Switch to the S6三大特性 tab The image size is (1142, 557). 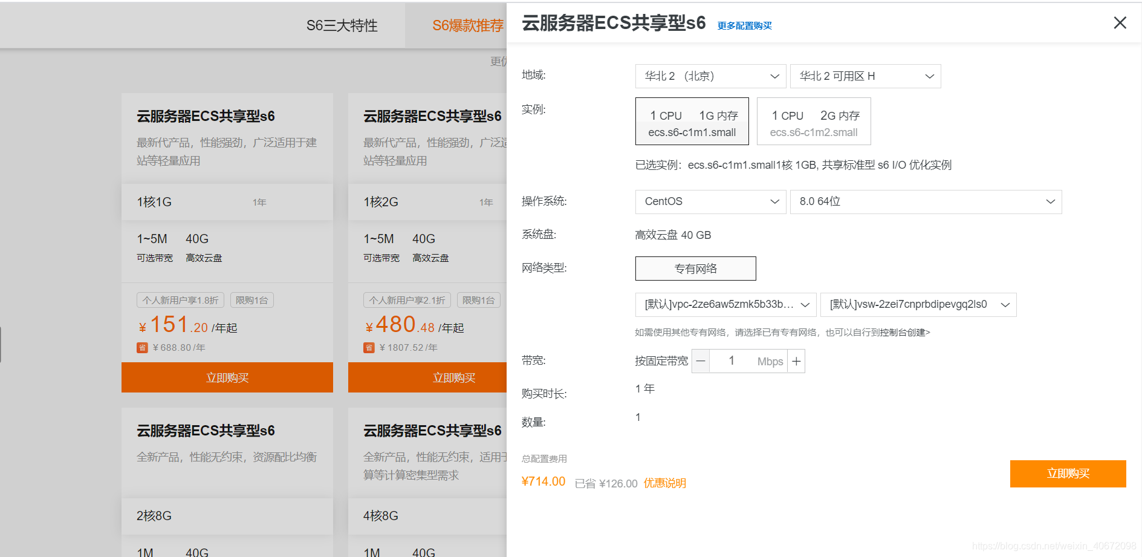(342, 25)
